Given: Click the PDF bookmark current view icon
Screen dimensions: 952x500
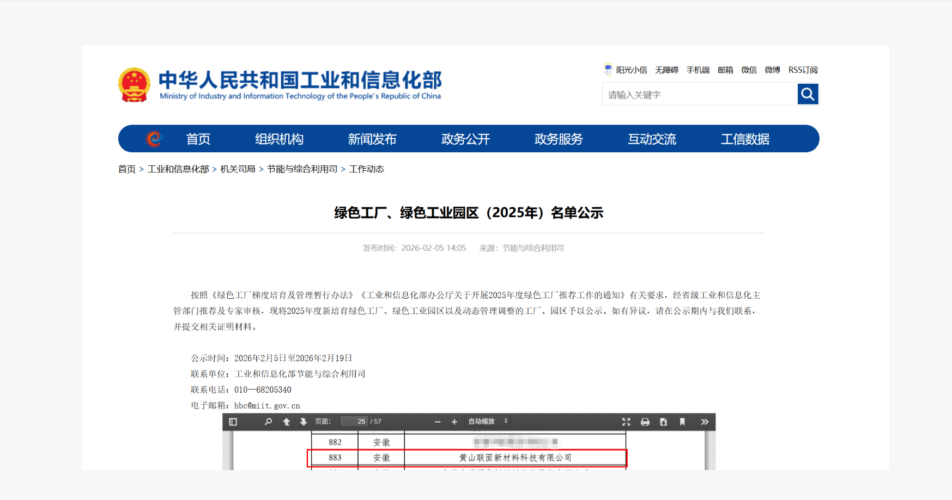Looking at the screenshot, I should (x=682, y=422).
